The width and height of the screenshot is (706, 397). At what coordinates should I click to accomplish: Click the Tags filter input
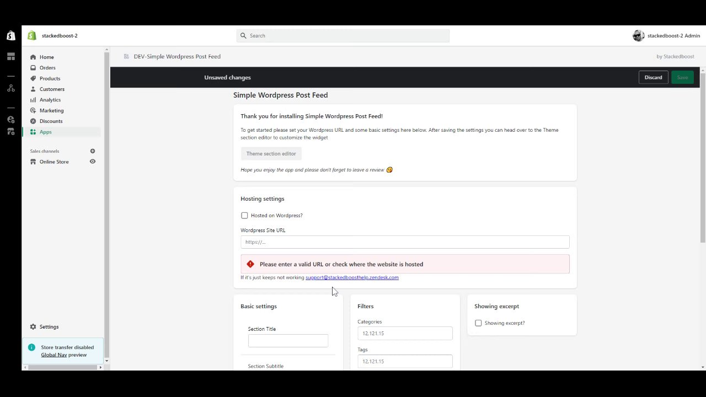click(405, 361)
